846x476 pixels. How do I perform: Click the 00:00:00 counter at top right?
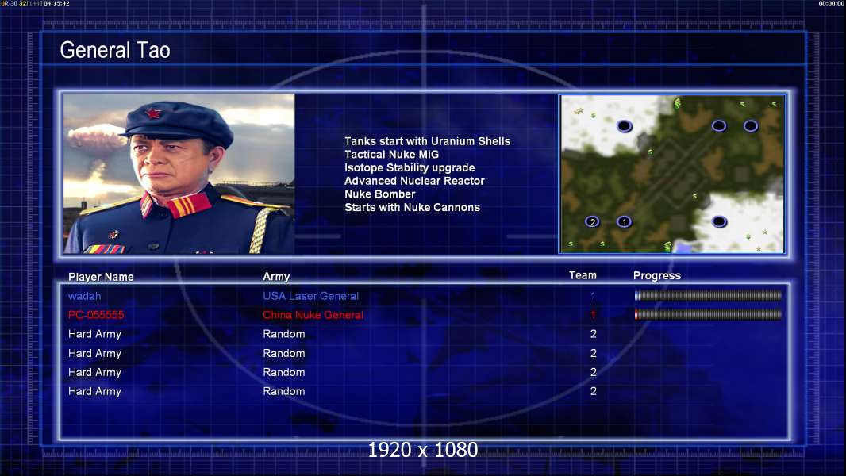[x=832, y=3]
